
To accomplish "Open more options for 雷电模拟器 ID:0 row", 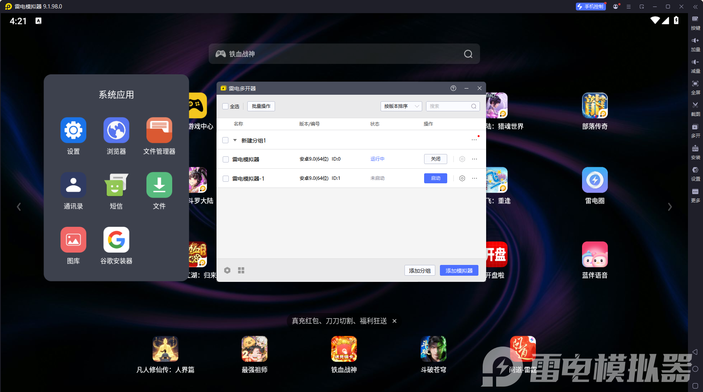I will pos(475,159).
